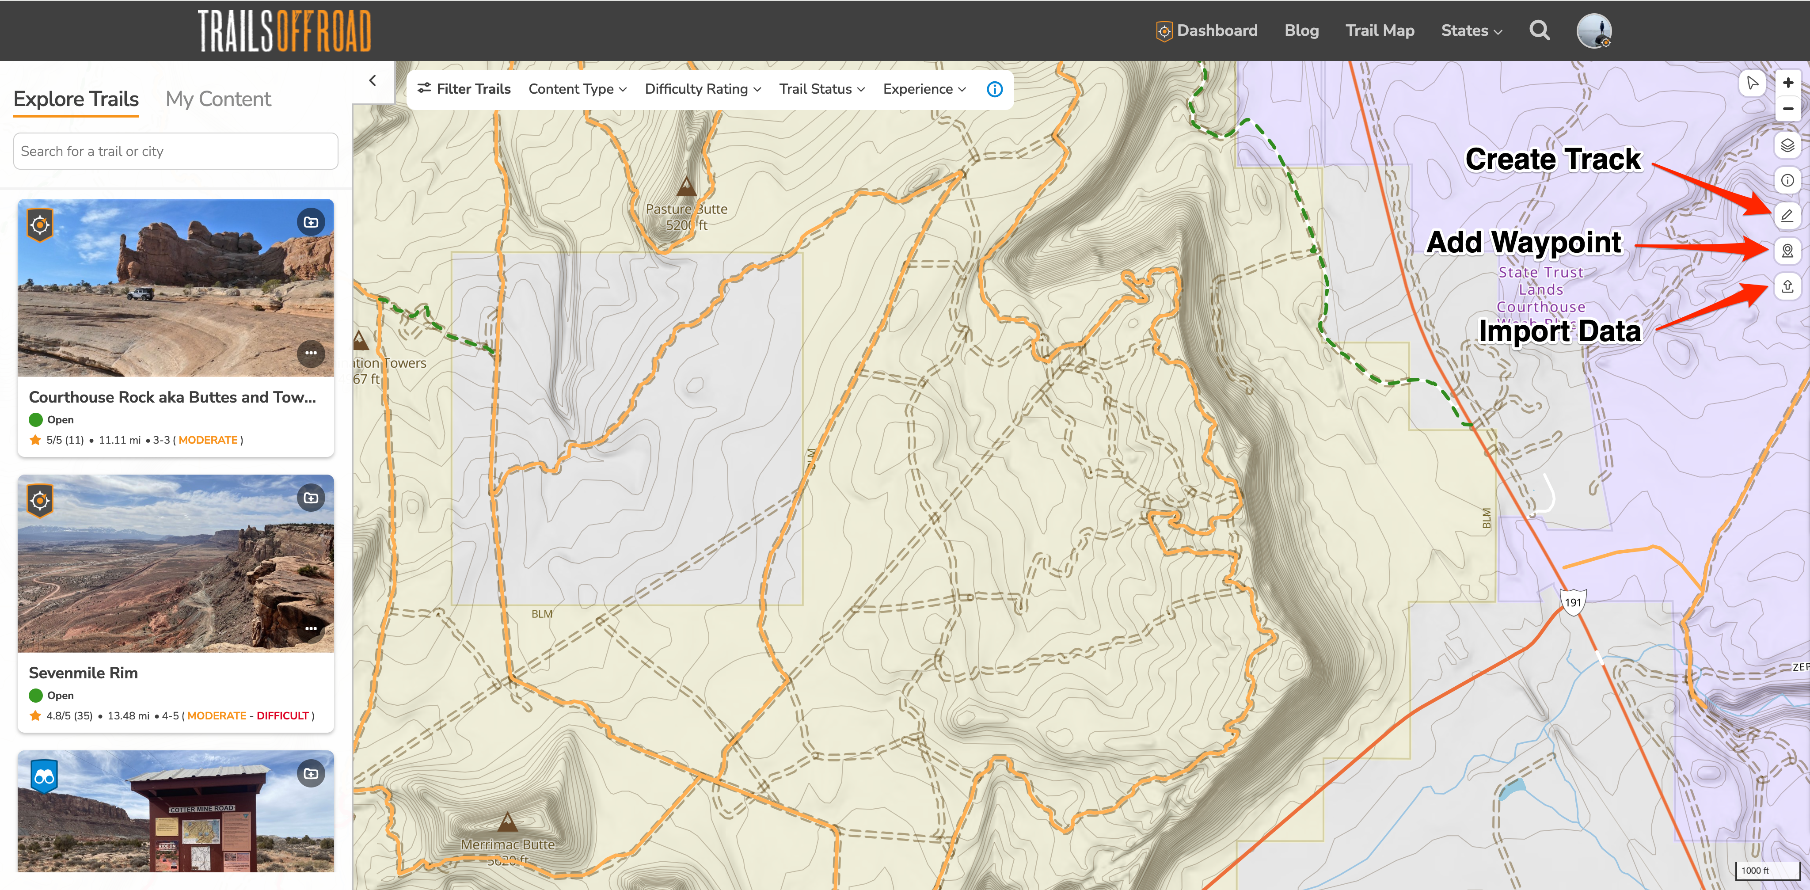This screenshot has height=890, width=1810.
Task: Collapse the left sidebar panel
Action: point(373,81)
